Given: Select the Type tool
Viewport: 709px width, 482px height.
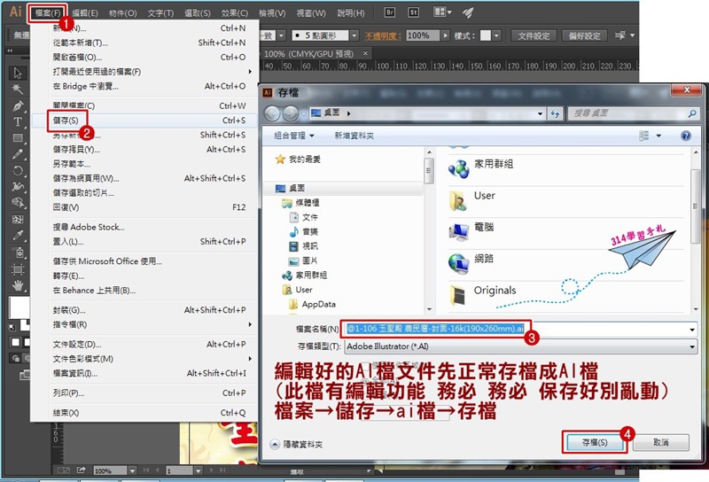Looking at the screenshot, I should pyautogui.click(x=18, y=121).
